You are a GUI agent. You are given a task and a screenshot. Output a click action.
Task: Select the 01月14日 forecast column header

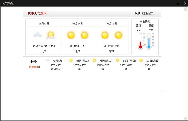pos(78,24)
